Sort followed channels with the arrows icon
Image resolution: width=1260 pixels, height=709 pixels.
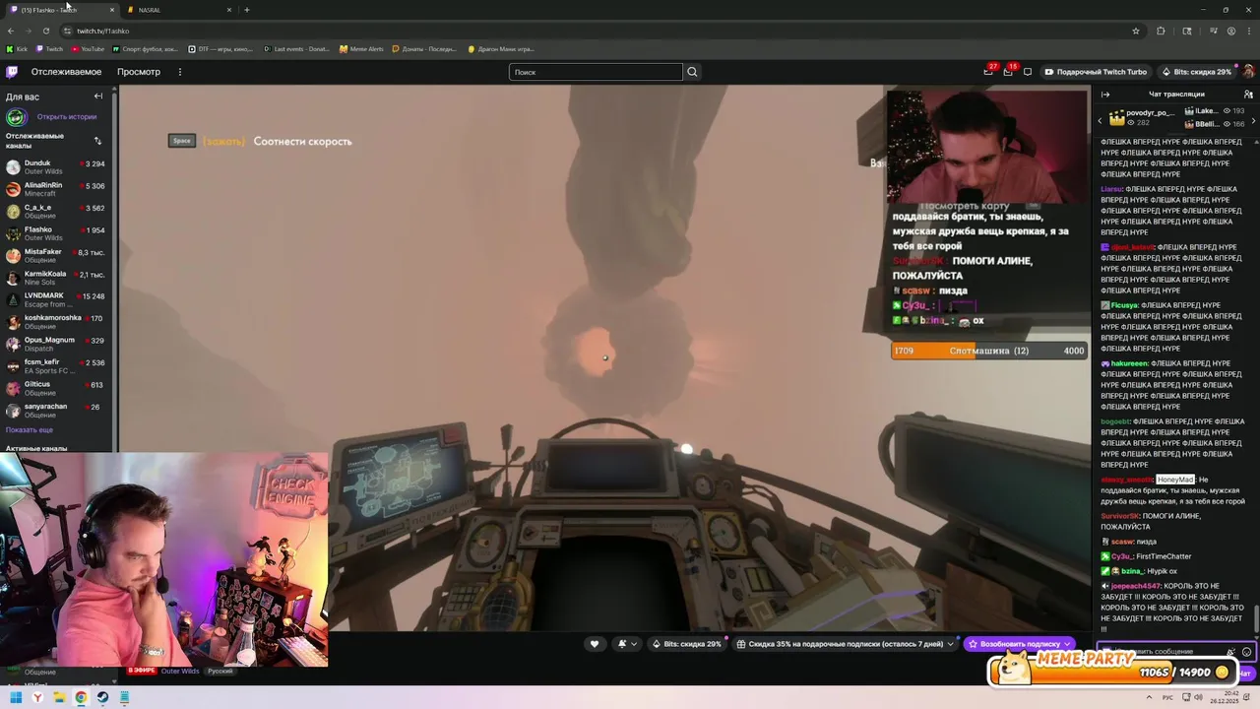pos(97,141)
